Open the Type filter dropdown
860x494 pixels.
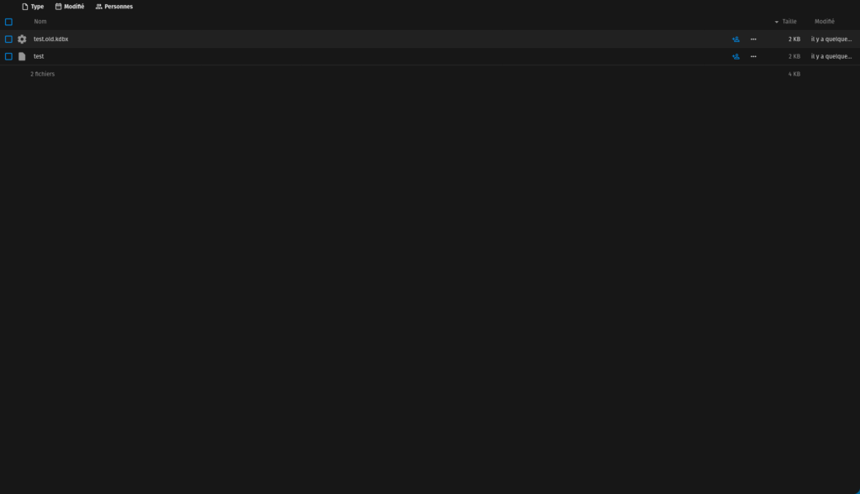click(33, 7)
